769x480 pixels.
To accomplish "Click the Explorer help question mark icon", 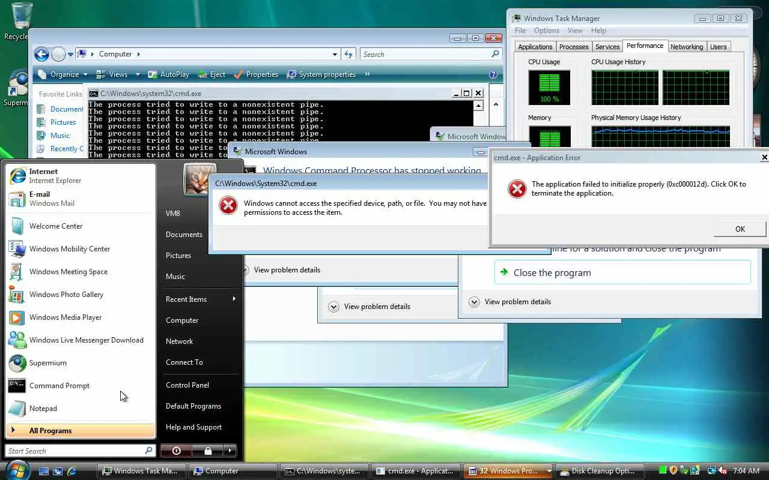I will 493,74.
